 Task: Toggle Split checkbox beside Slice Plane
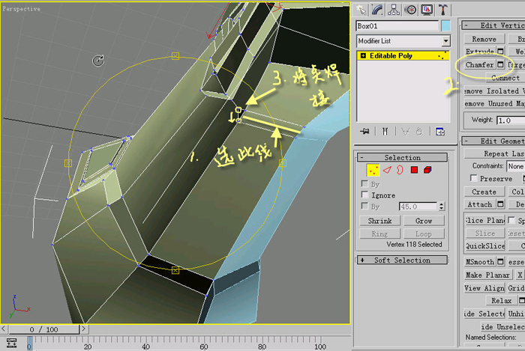tap(511, 220)
